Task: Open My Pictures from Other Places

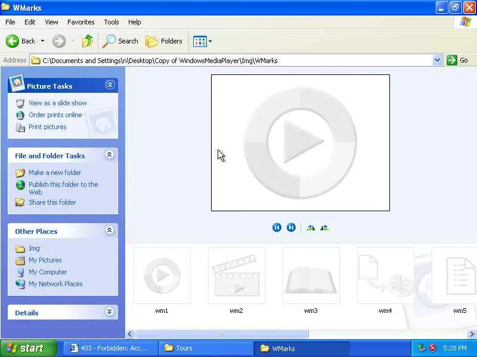Action: [x=45, y=260]
